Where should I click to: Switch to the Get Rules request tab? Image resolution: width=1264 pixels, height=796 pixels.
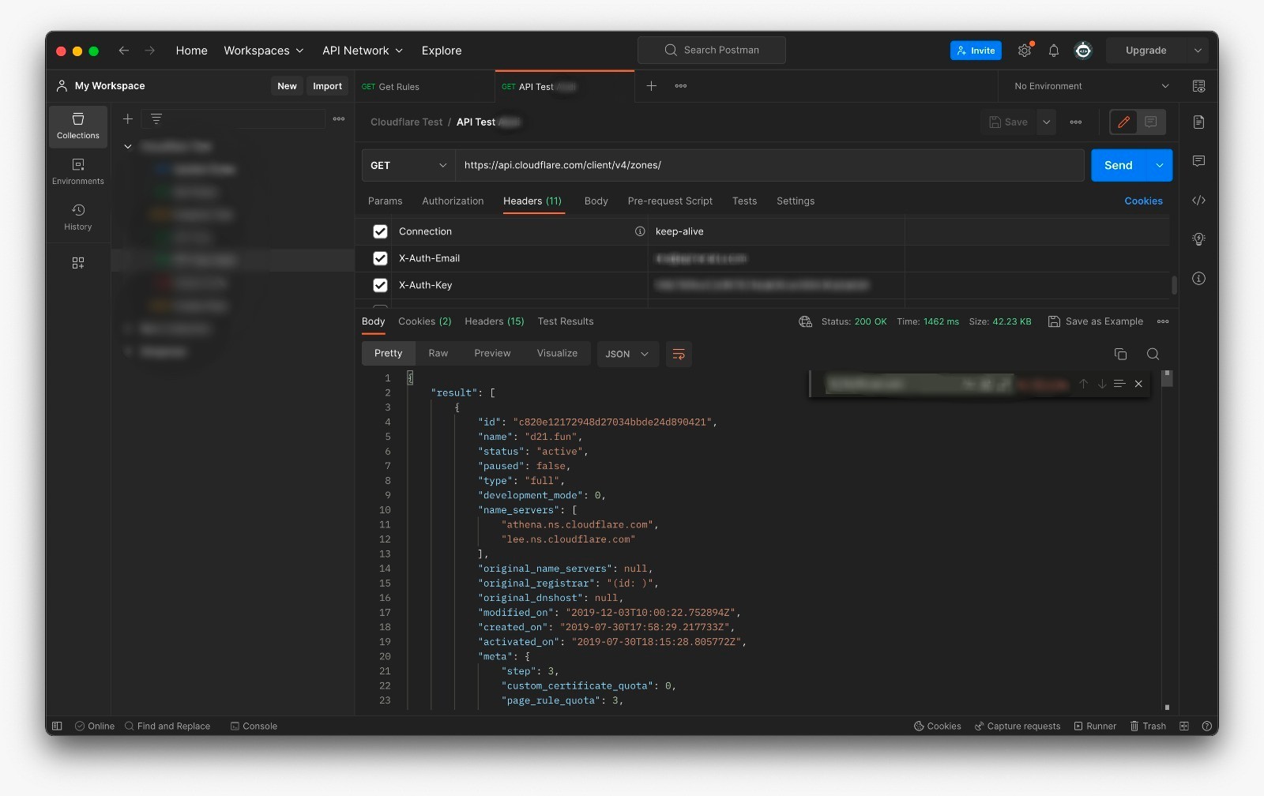tap(398, 86)
